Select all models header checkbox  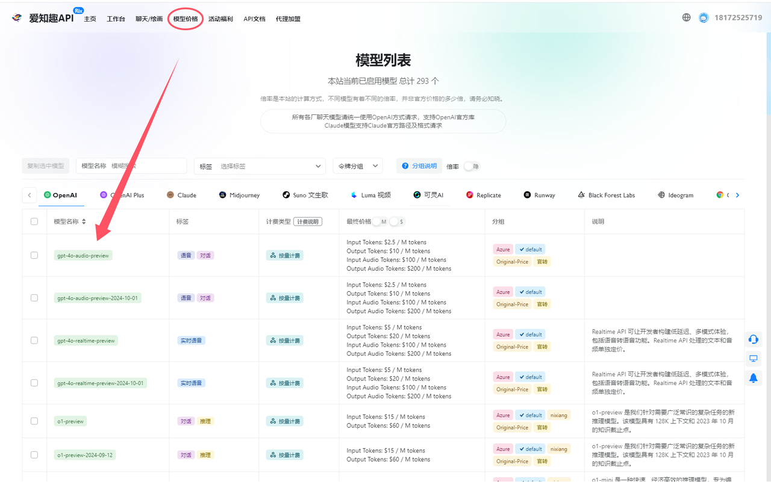(x=34, y=221)
